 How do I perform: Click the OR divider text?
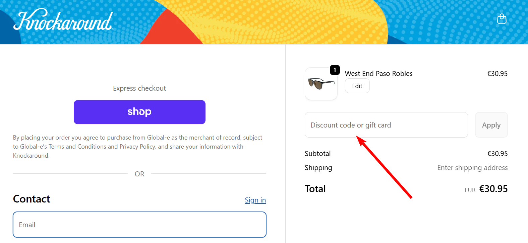click(x=139, y=174)
